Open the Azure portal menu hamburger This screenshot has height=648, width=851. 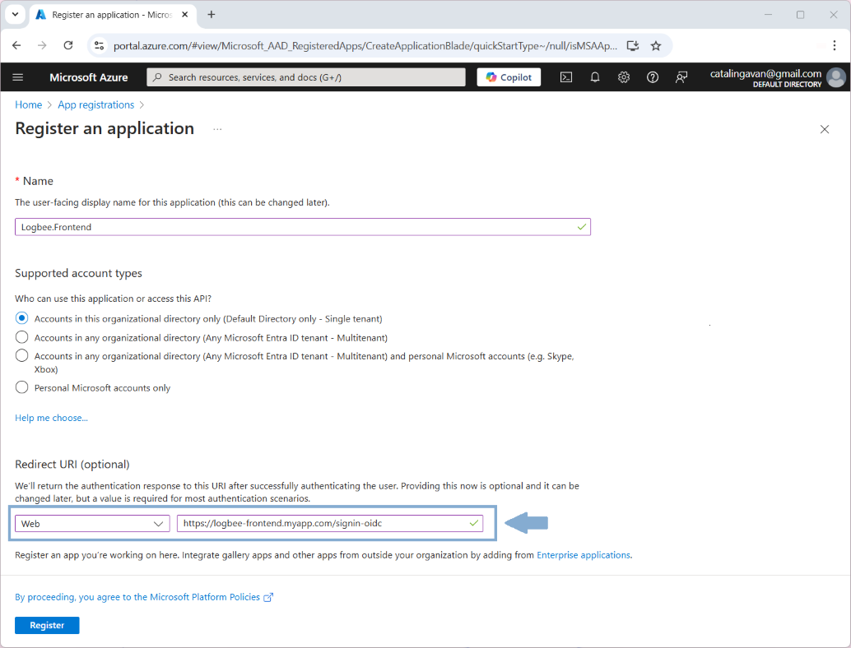(18, 76)
